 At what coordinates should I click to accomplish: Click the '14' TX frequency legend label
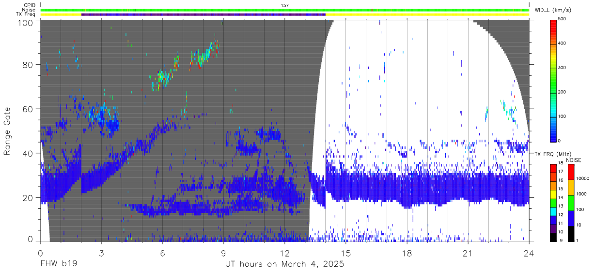pos(561,198)
